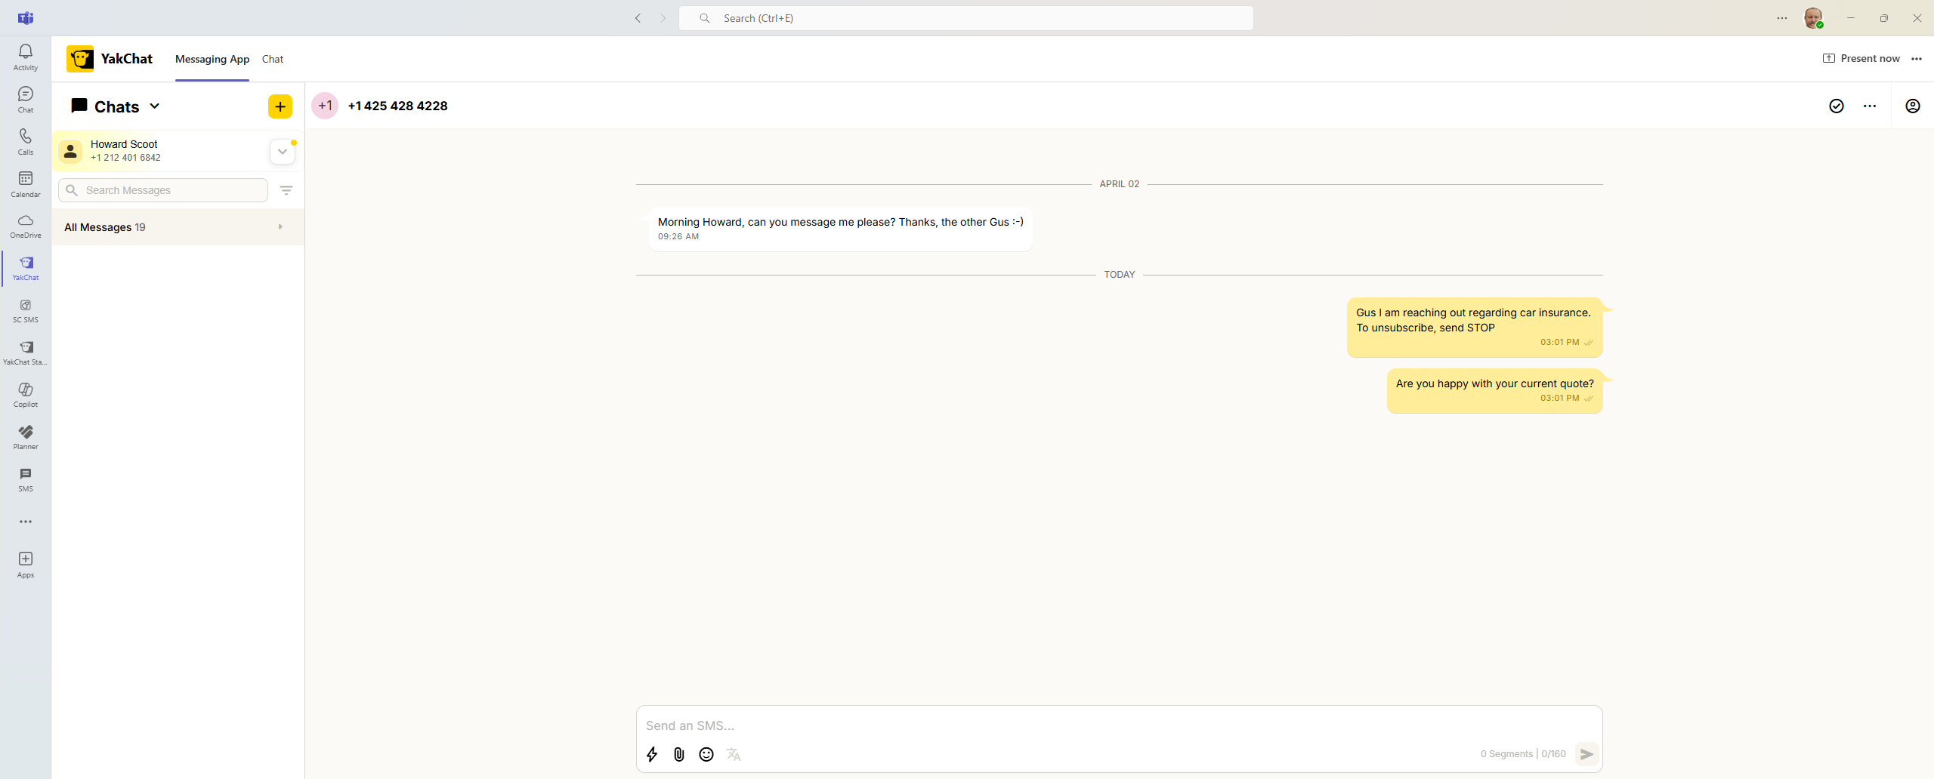Click the translate message icon
1934x779 pixels.
coord(734,754)
